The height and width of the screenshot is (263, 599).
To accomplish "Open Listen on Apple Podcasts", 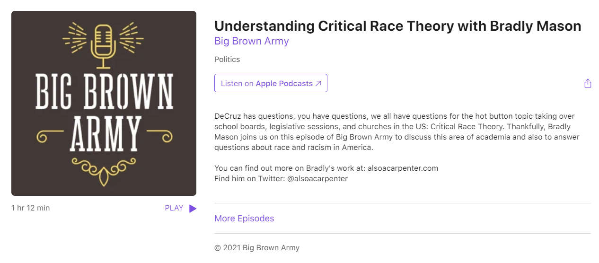I will click(x=270, y=84).
